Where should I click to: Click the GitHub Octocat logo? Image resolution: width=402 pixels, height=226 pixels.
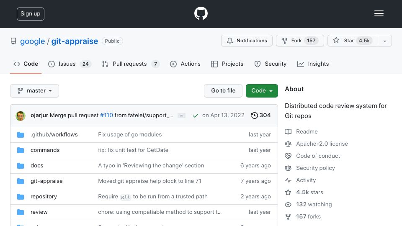(x=201, y=13)
